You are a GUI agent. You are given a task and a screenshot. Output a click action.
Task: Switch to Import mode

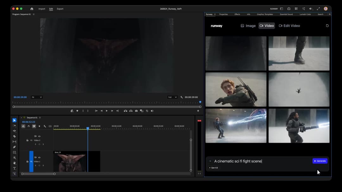(x=42, y=9)
